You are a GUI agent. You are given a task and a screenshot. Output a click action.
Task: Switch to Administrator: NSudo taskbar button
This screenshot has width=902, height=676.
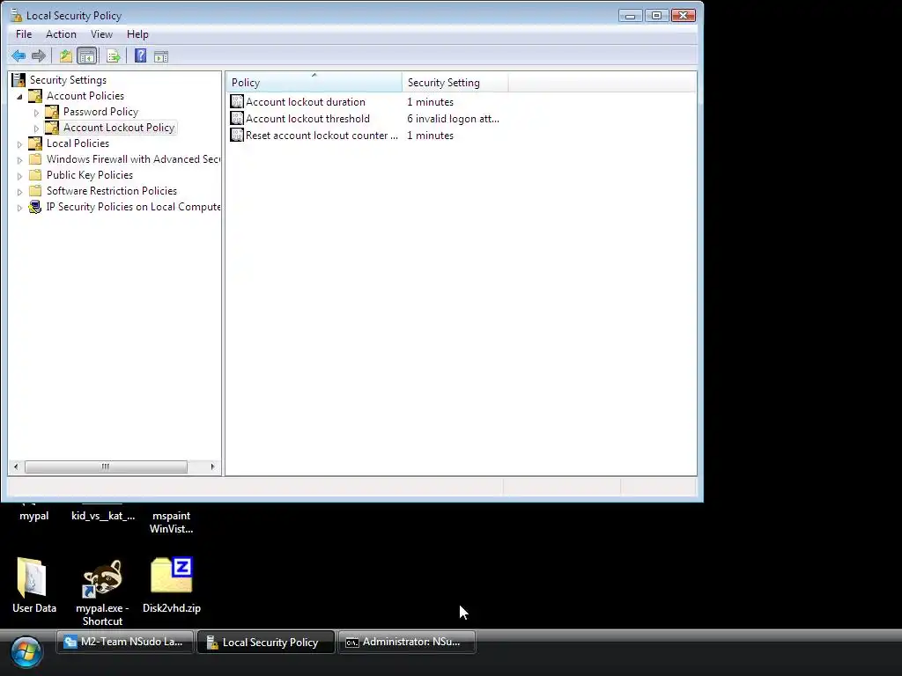(407, 642)
